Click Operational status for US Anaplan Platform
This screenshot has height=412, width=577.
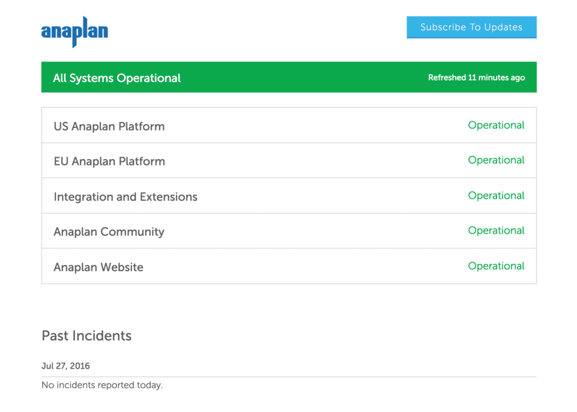(x=496, y=126)
